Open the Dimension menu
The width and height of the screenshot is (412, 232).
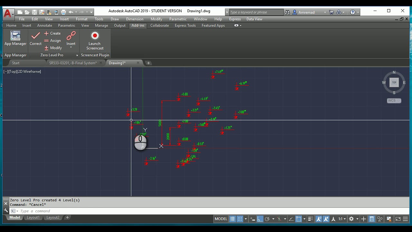135,19
